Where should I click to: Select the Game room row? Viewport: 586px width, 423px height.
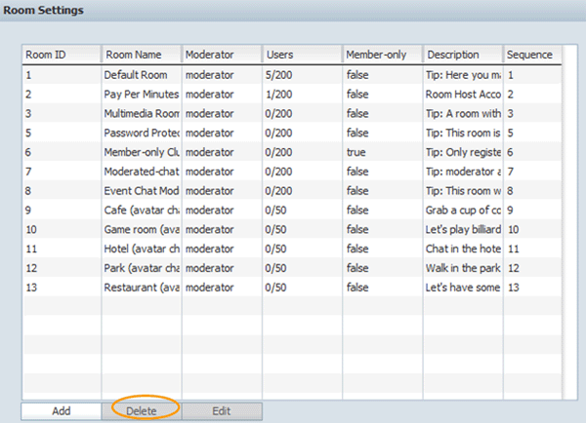141,230
